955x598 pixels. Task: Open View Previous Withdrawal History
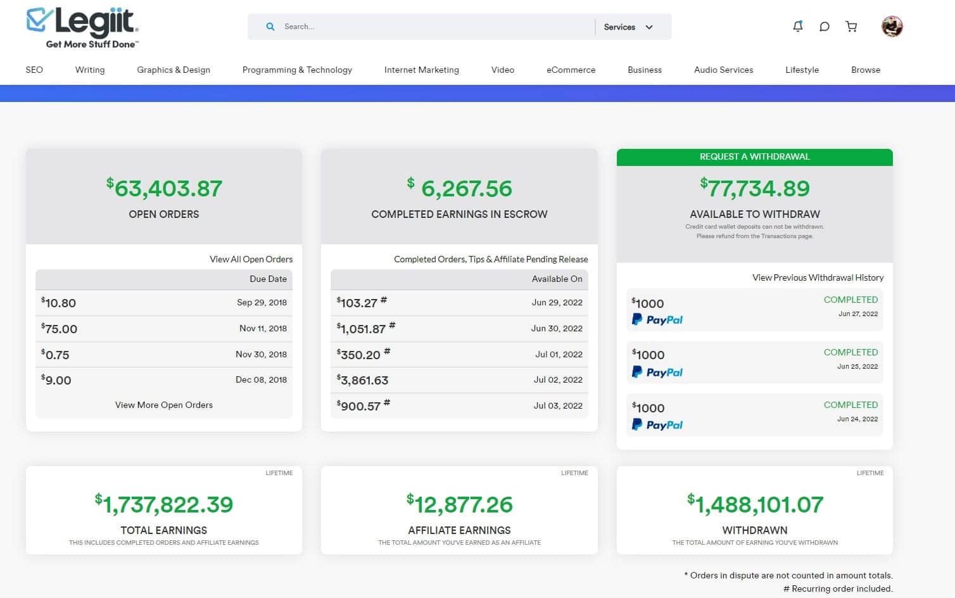818,277
